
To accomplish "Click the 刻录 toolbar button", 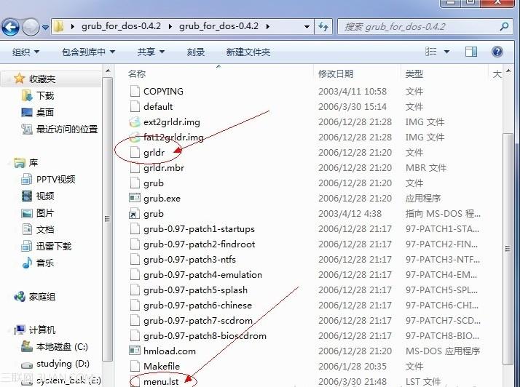I will 196,52.
